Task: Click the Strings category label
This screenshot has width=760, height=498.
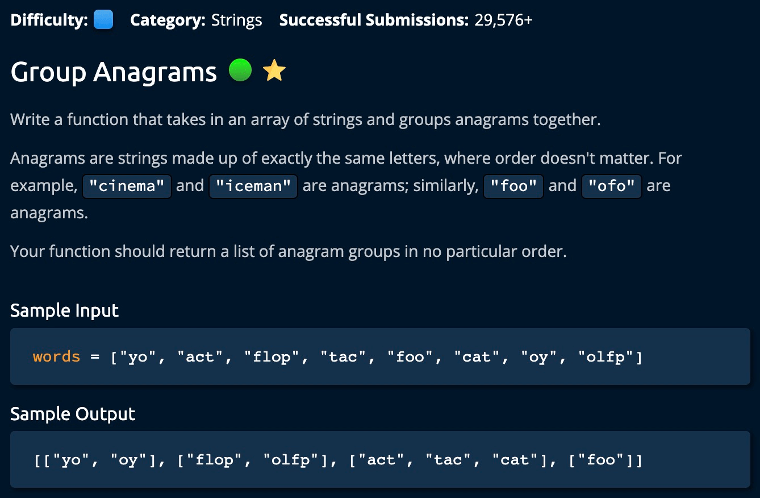Action: [x=236, y=20]
